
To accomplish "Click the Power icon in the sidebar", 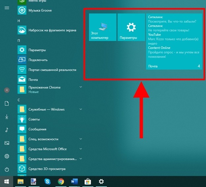I will pos(7,169).
